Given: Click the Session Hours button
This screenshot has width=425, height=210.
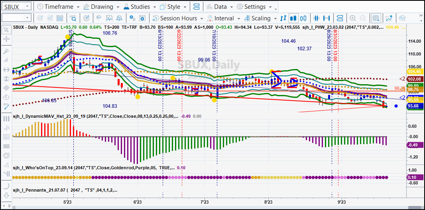Looking at the screenshot, I should pos(175,18).
